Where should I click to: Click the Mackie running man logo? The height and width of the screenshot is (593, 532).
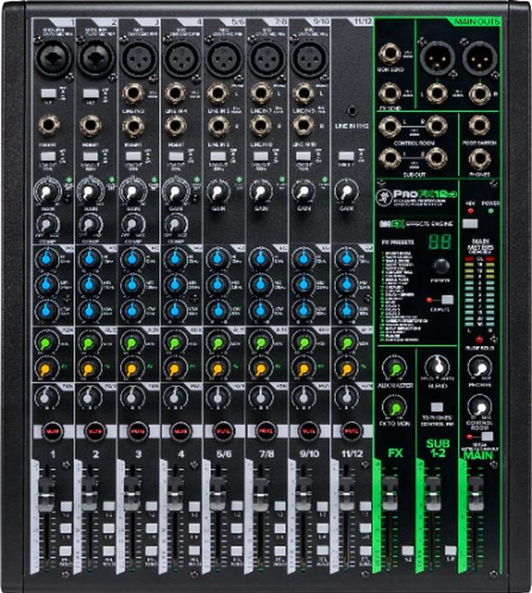[384, 197]
